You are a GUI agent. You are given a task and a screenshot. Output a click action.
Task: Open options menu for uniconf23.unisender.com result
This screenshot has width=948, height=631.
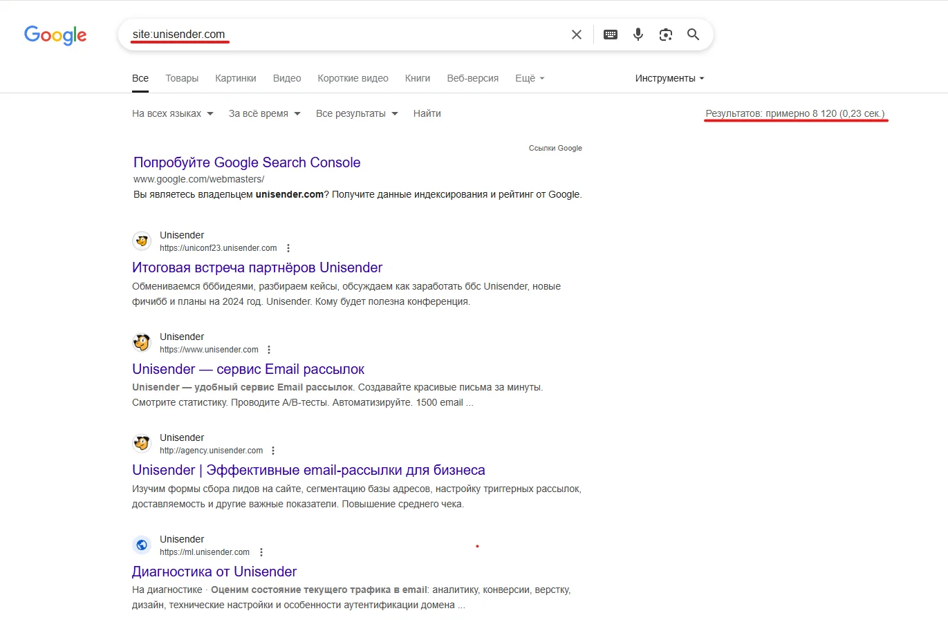click(288, 248)
